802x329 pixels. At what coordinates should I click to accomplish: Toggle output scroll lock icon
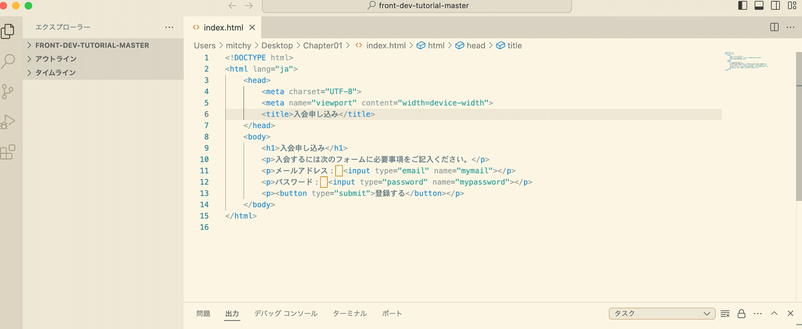point(741,314)
